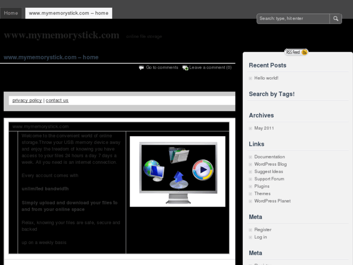Open the www.mymemorystick.com – home post heading
Viewport: 353px width, 265px height.
coord(51,57)
